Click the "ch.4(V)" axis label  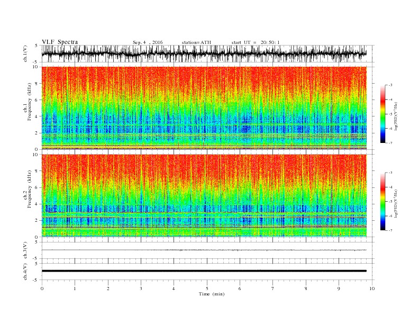25,272
